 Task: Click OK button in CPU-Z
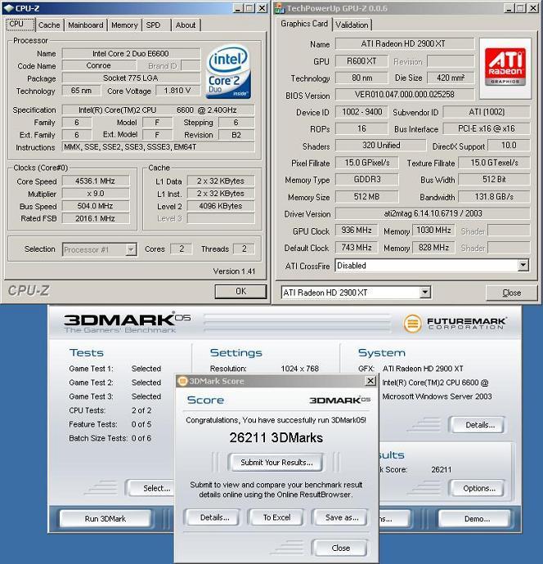tap(240, 291)
